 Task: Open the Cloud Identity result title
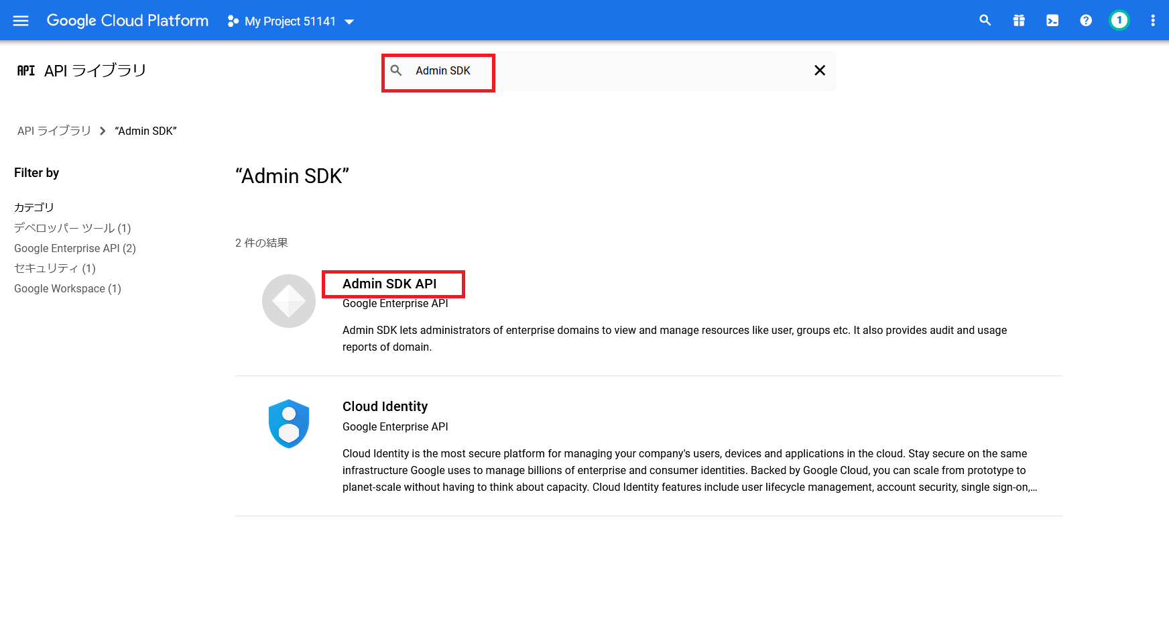pos(385,406)
